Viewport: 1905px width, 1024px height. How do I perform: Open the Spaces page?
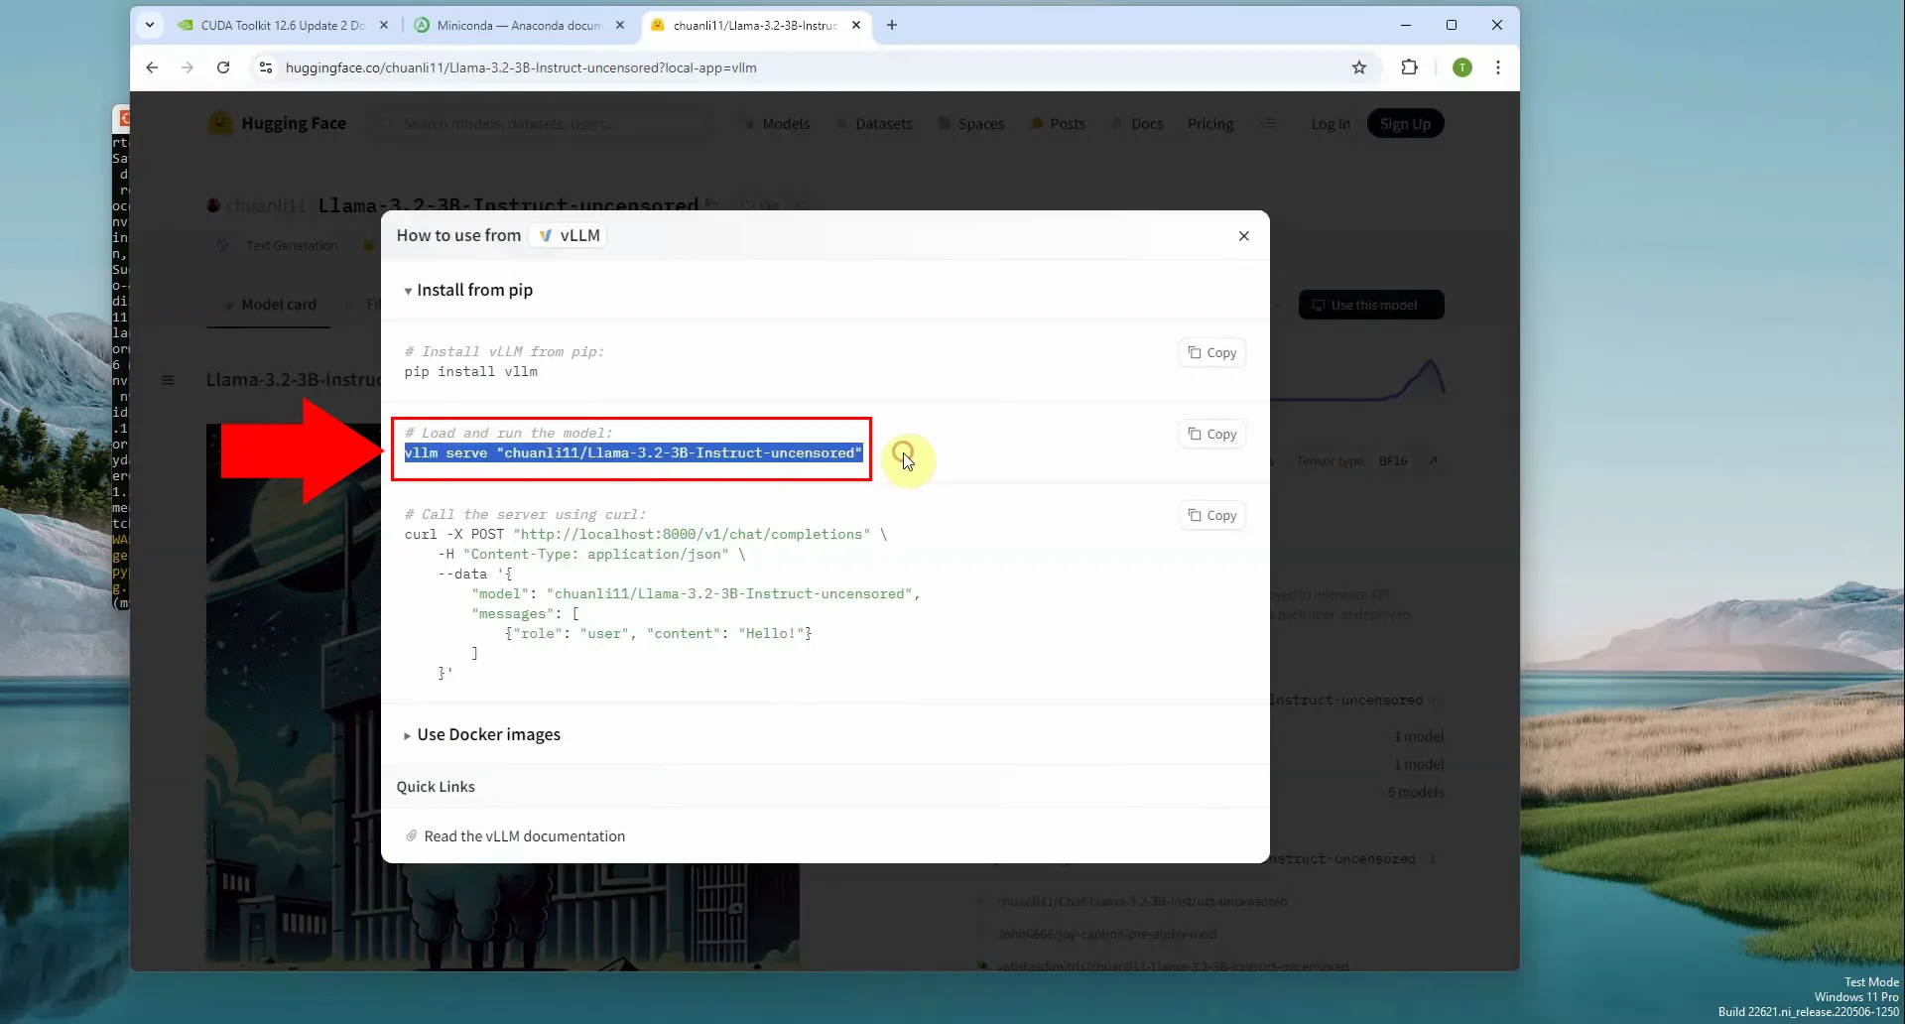(x=971, y=124)
